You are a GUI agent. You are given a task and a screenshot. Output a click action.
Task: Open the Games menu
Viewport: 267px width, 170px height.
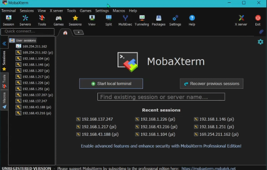click(85, 11)
